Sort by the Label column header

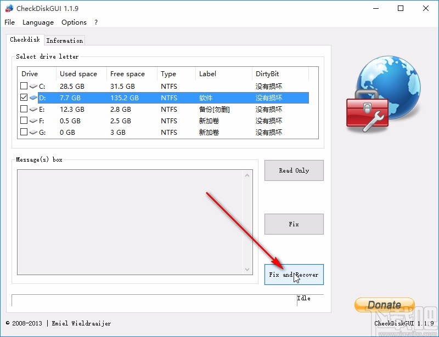(x=223, y=74)
